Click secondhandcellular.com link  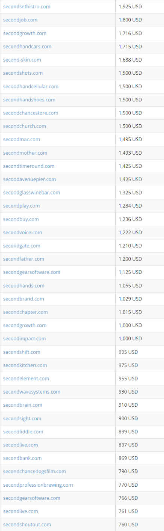[31, 86]
